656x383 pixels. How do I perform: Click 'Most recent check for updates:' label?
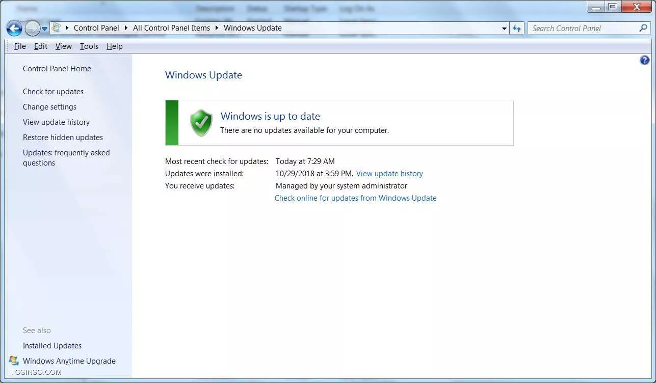click(x=217, y=161)
